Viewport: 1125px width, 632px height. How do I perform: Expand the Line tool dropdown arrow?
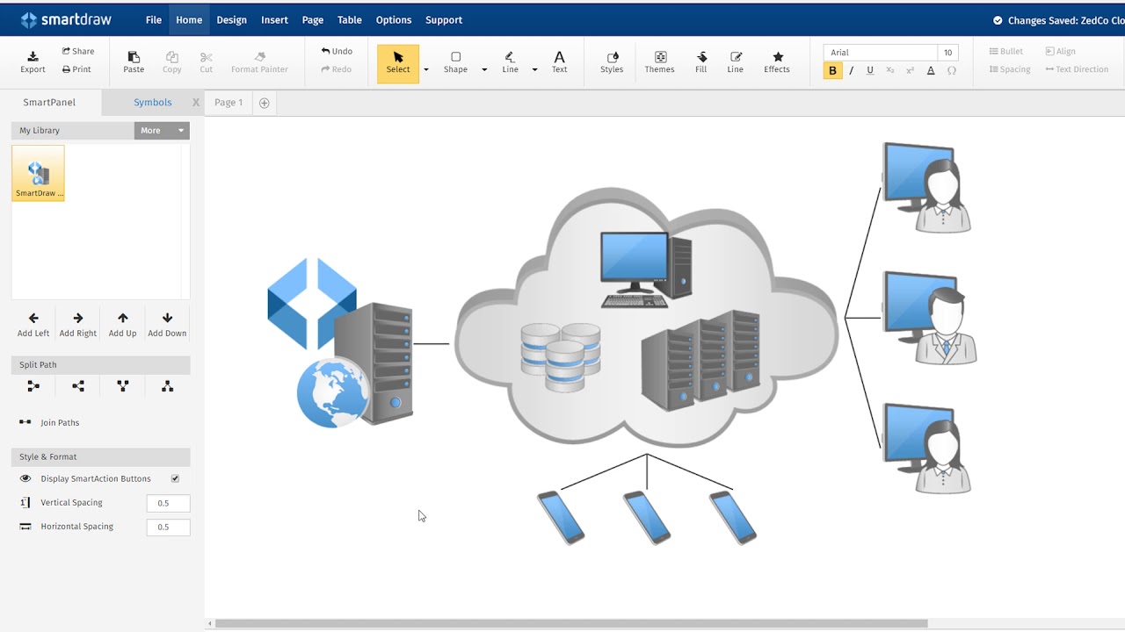pyautogui.click(x=534, y=69)
